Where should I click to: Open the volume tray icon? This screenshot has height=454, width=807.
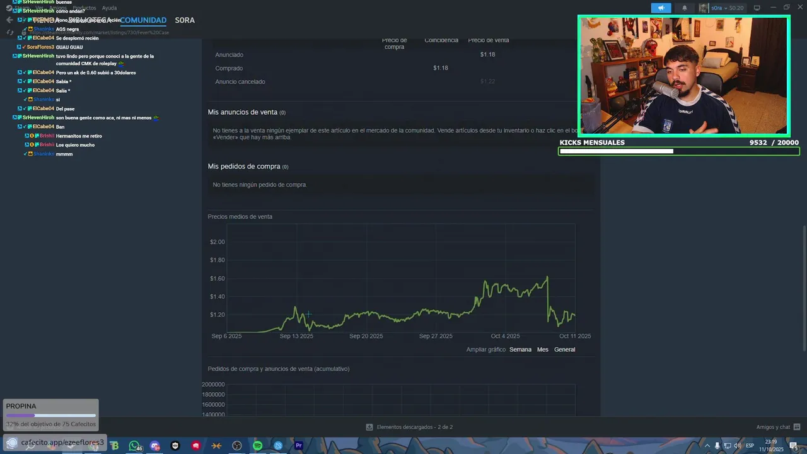[x=737, y=446]
